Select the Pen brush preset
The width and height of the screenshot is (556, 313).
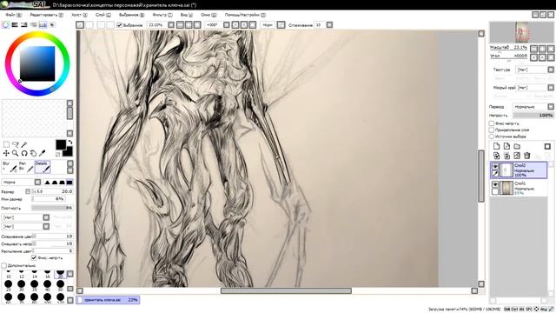26,167
